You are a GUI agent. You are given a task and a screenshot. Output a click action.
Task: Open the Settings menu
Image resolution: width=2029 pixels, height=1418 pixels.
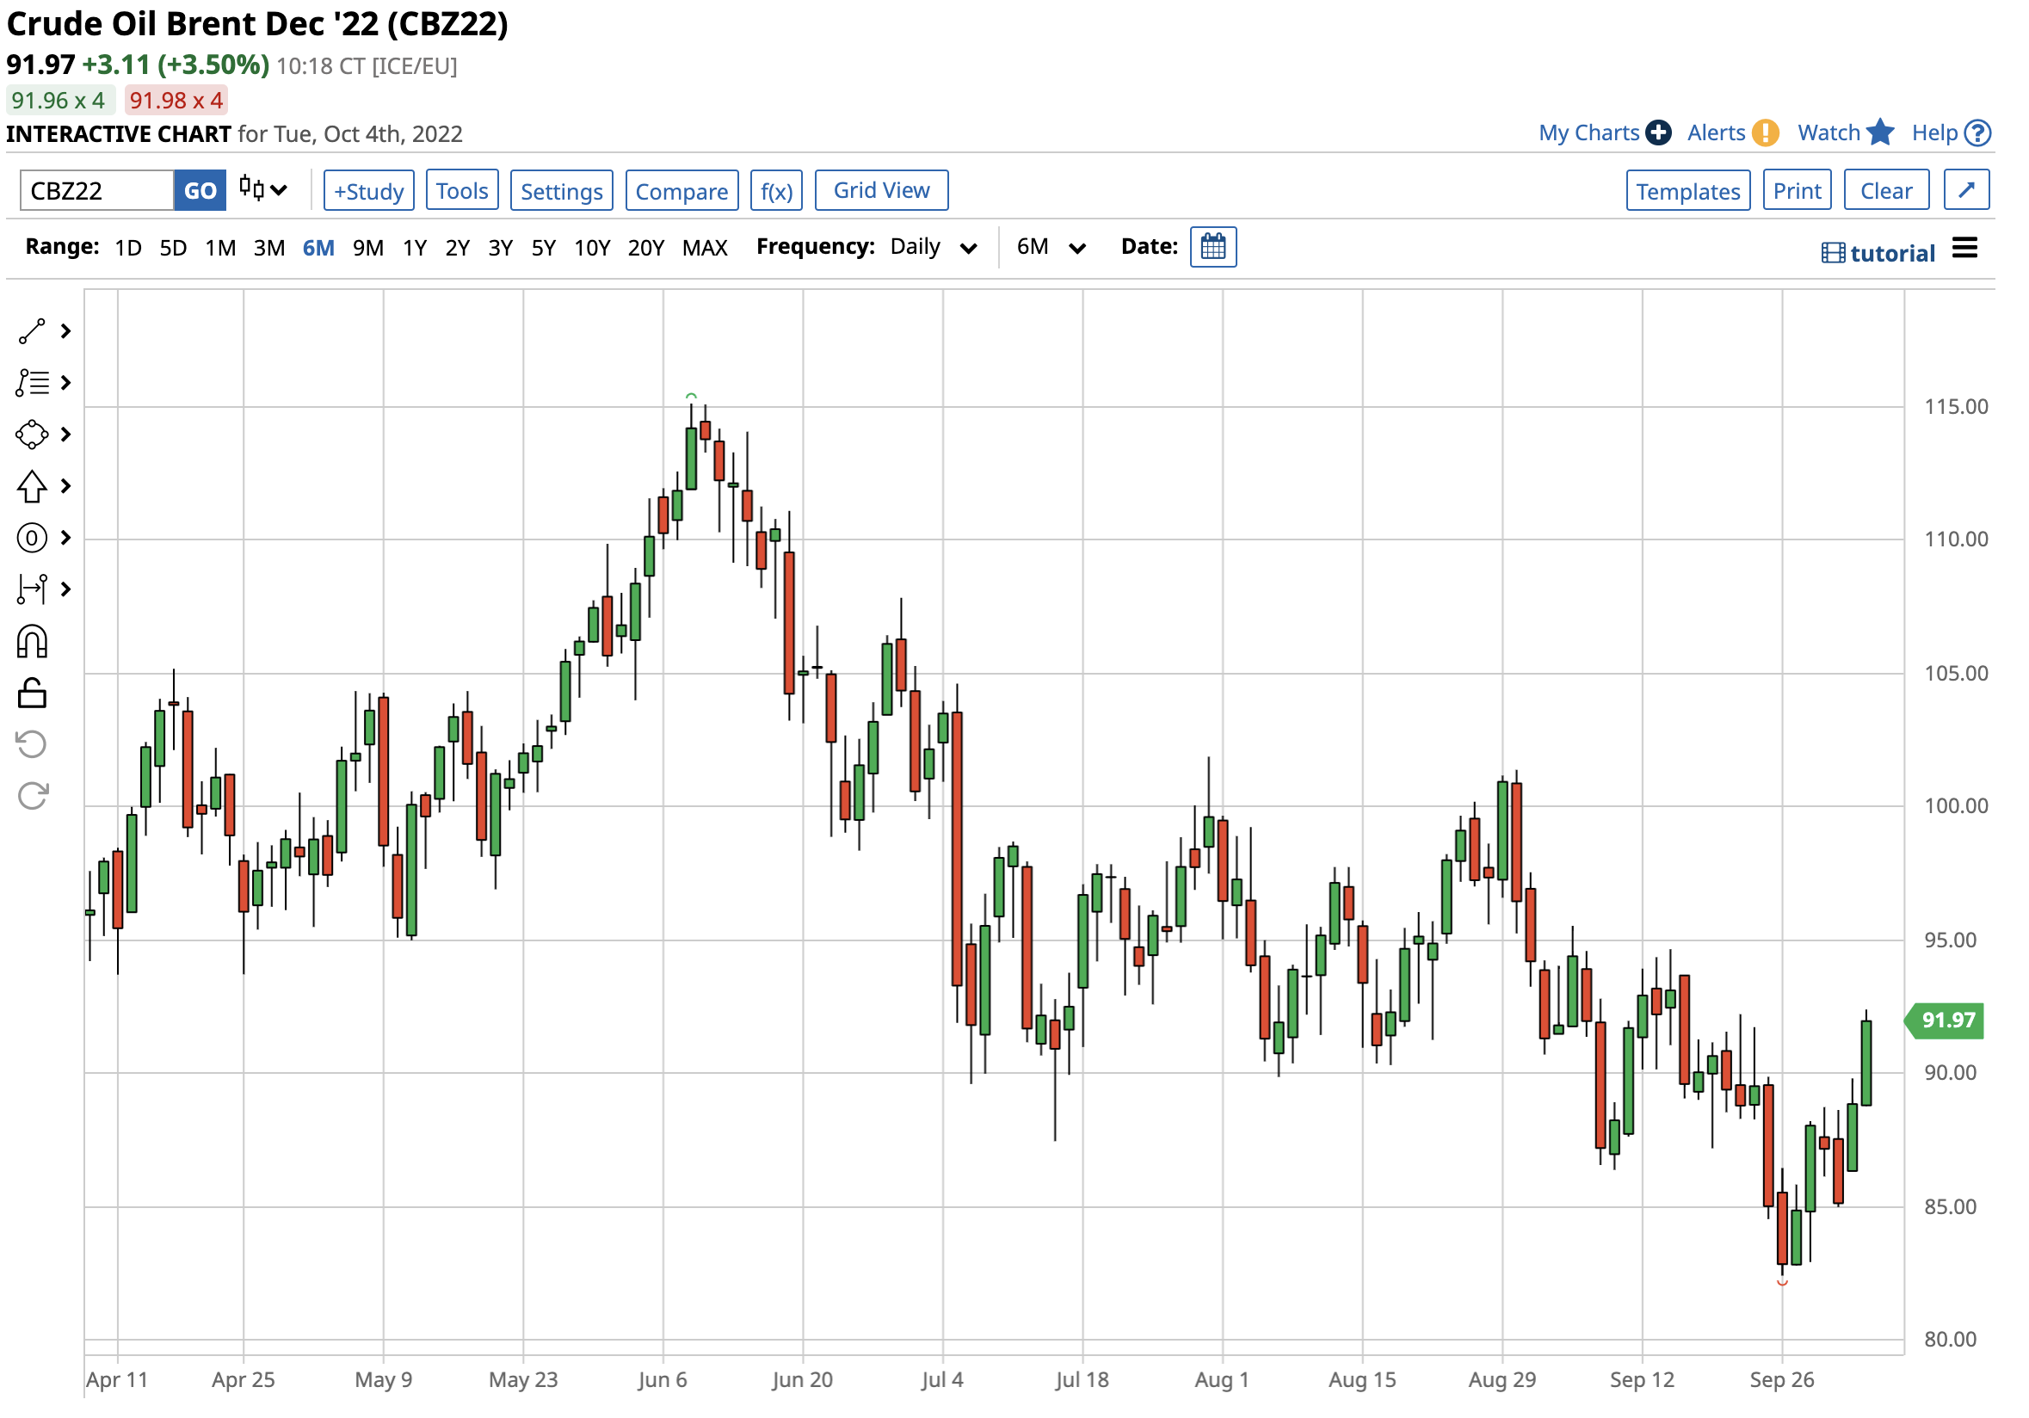(561, 191)
